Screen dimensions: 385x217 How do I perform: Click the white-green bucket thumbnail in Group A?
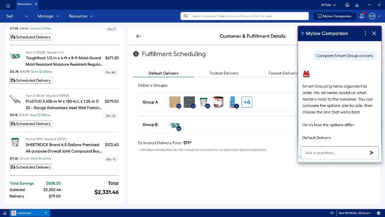(x=204, y=102)
